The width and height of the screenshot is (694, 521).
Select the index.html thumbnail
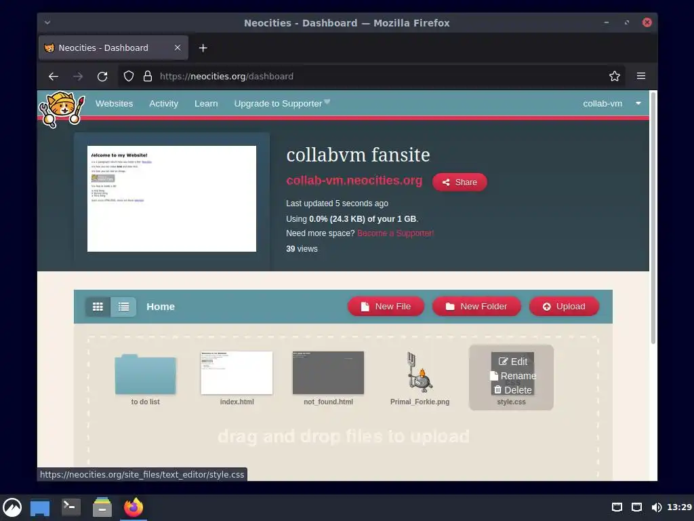click(237, 372)
